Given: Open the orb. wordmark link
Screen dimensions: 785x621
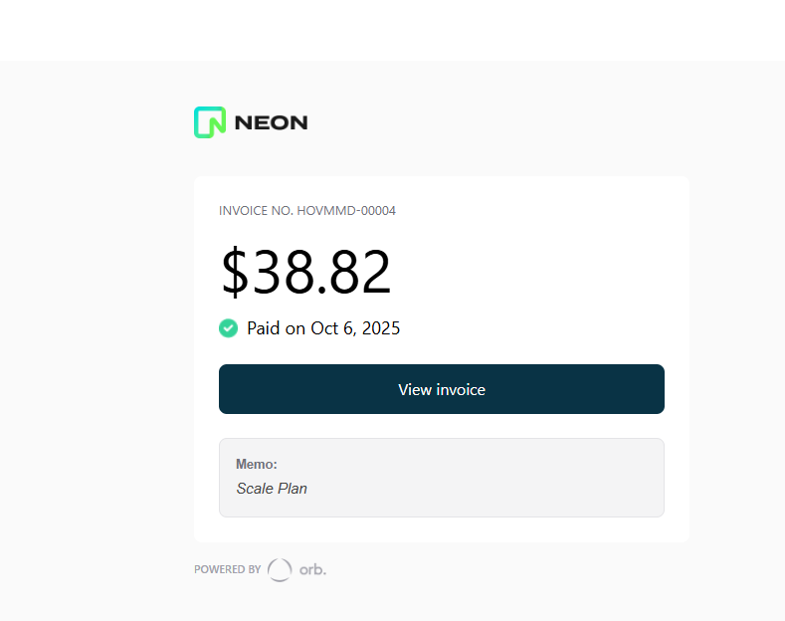Looking at the screenshot, I should coord(312,570).
